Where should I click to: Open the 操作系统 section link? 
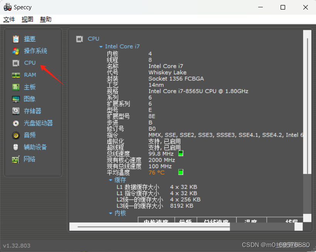[x=35, y=51]
